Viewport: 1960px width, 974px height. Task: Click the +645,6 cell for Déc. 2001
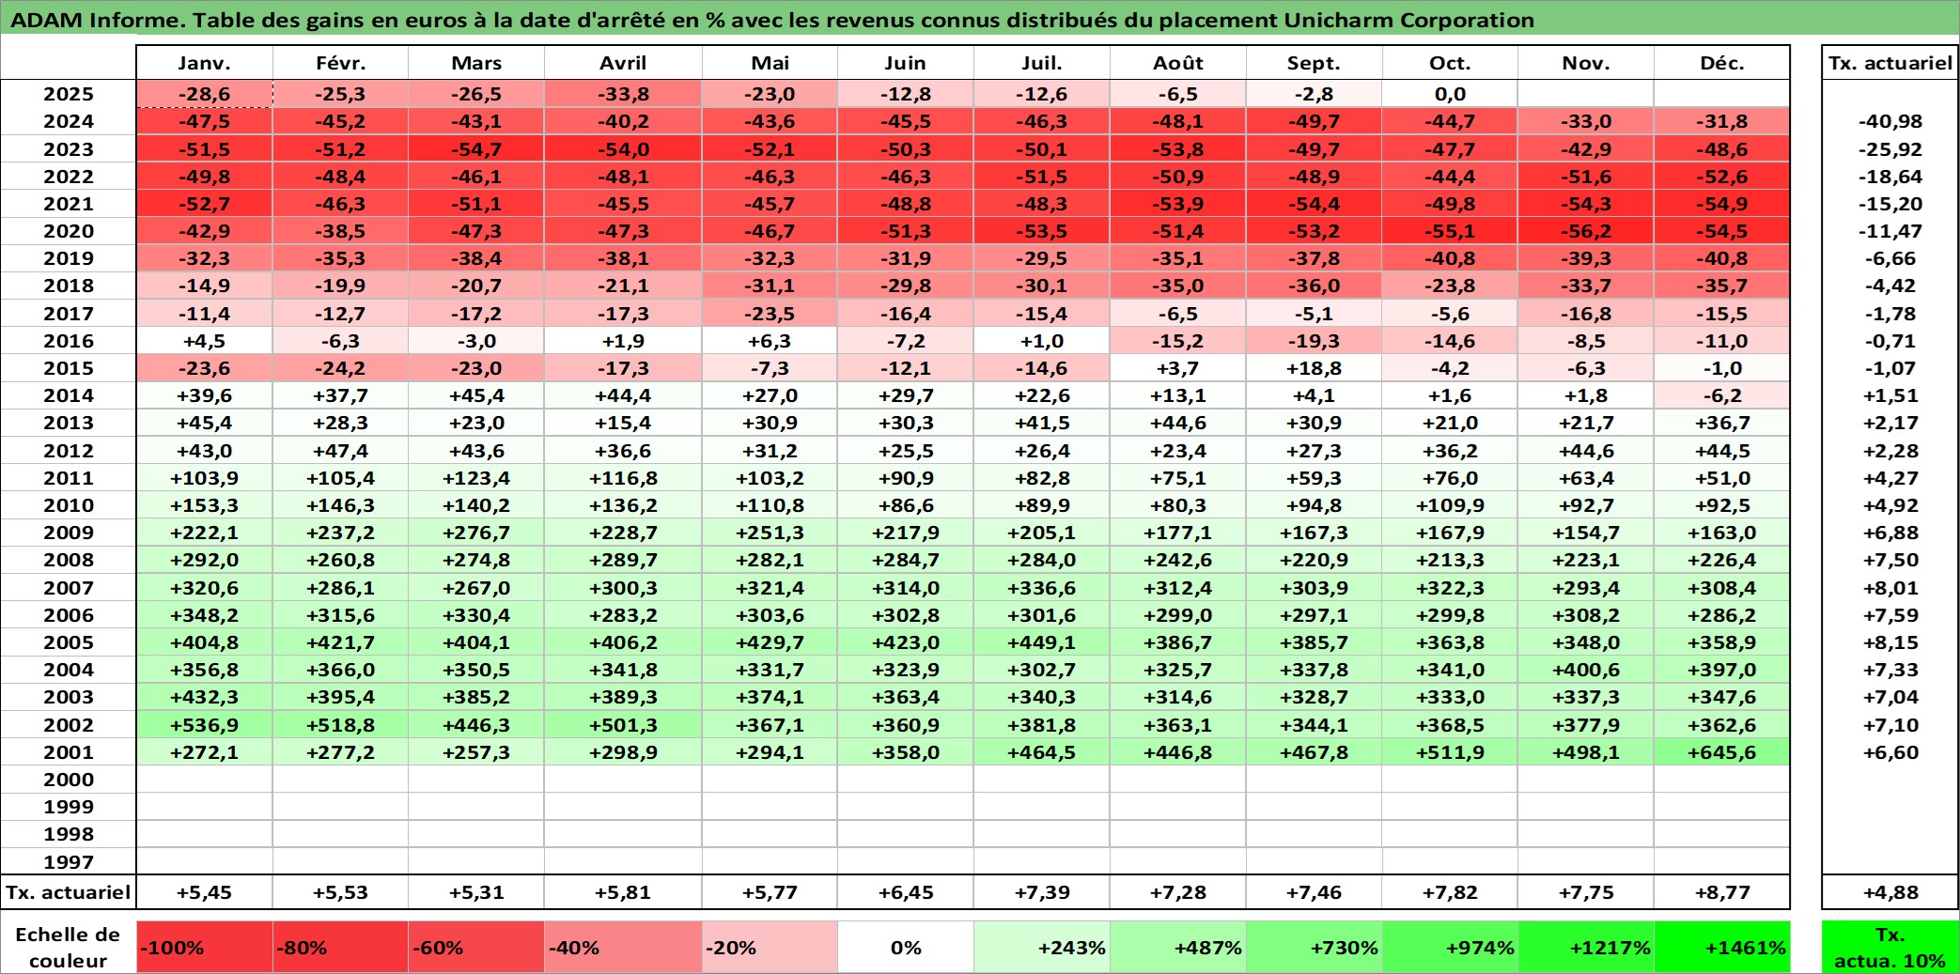pos(1722,752)
